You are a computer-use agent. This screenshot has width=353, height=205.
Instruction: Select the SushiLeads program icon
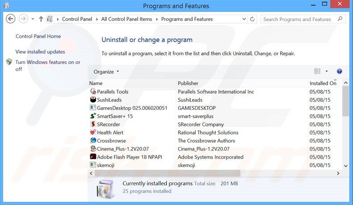(93, 100)
